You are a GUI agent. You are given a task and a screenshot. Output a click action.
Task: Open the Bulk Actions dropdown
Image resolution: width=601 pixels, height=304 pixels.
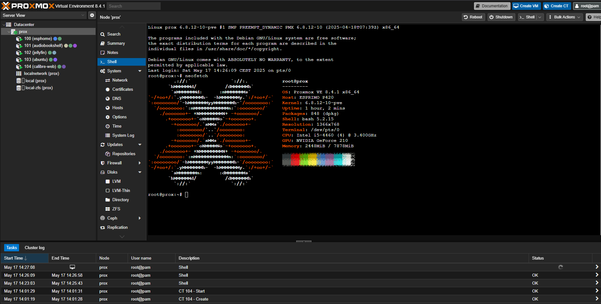[565, 17]
